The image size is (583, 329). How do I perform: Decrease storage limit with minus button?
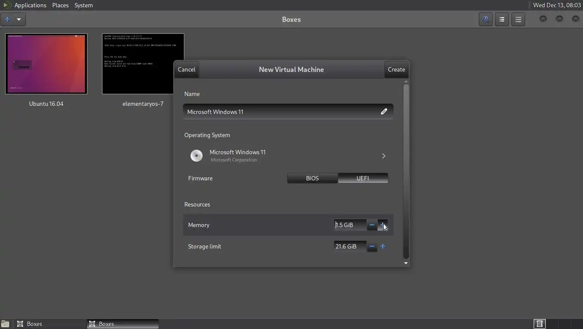(x=372, y=246)
